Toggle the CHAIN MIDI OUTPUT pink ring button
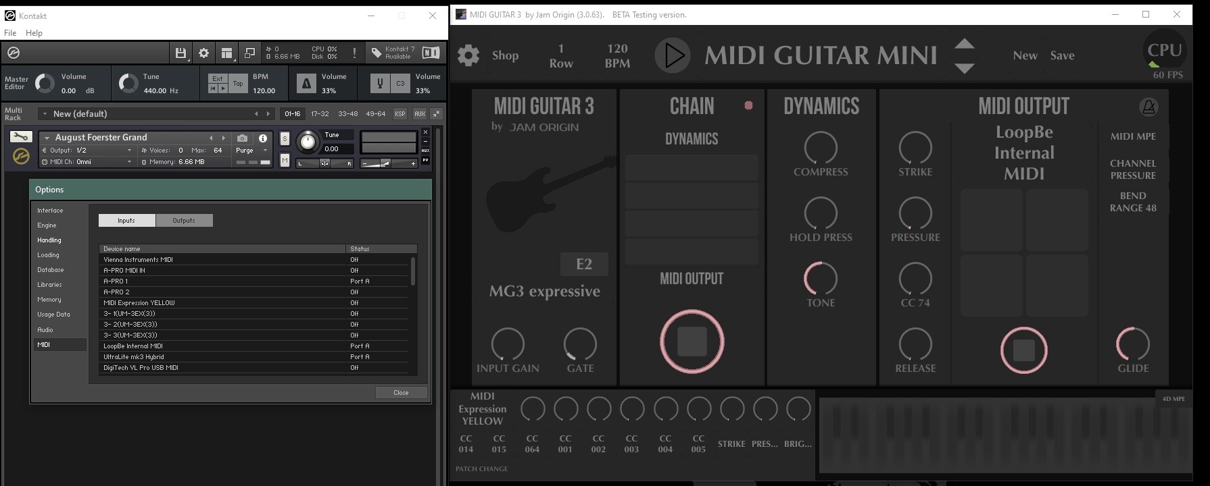 tap(692, 342)
